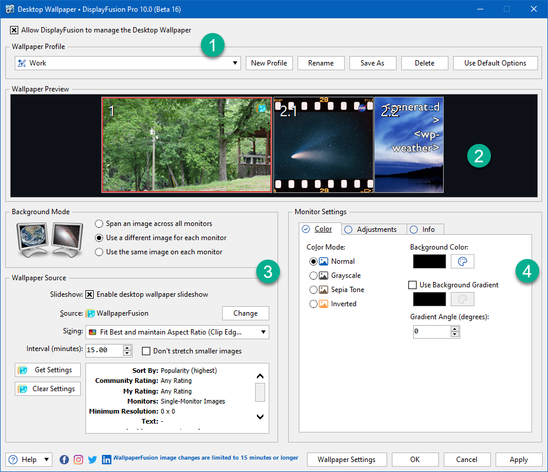Screen dimensions: 548x472
Task: Select Use a different image for each monitor
Action: point(99,238)
